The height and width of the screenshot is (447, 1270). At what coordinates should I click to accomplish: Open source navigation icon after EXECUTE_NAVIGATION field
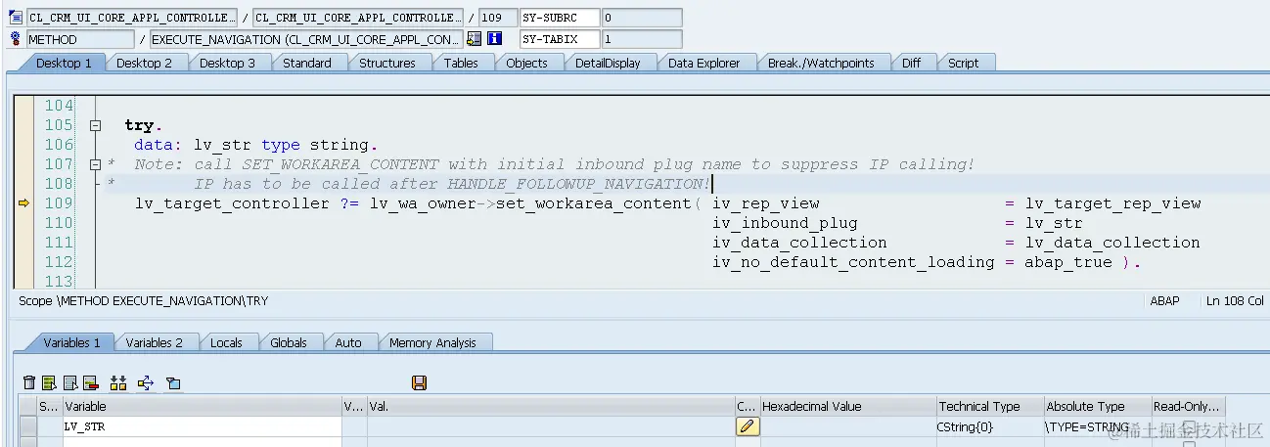coord(475,39)
